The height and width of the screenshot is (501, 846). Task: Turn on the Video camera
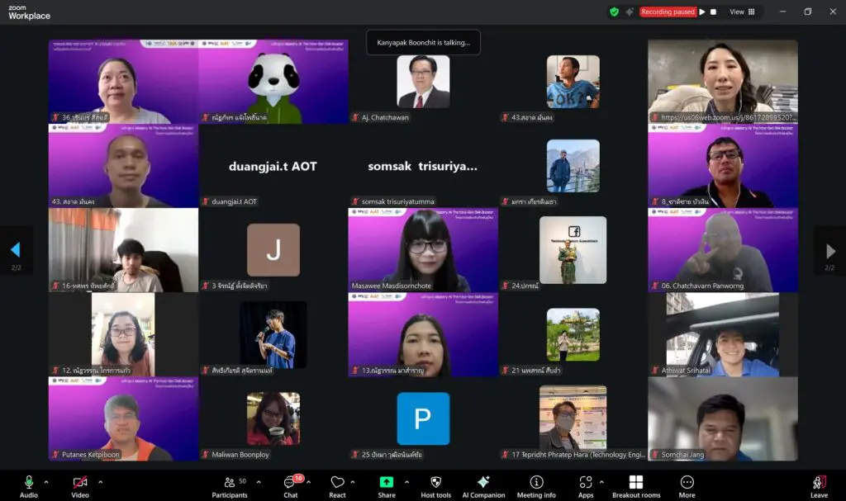pyautogui.click(x=80, y=482)
